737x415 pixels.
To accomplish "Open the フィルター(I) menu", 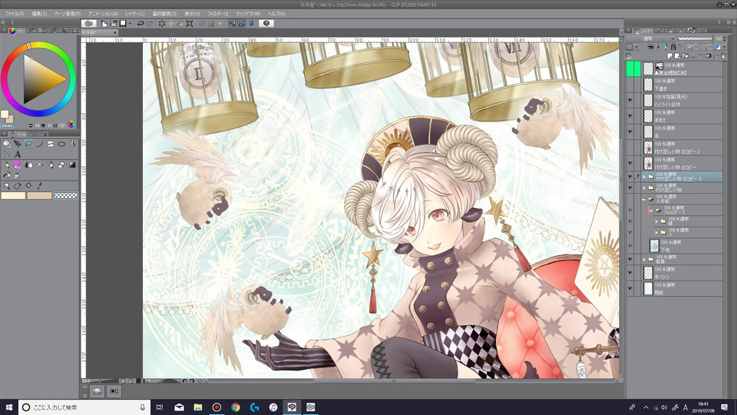I will tap(217, 14).
